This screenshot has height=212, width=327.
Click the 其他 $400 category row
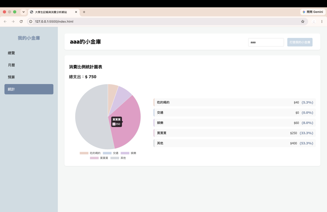point(235,143)
